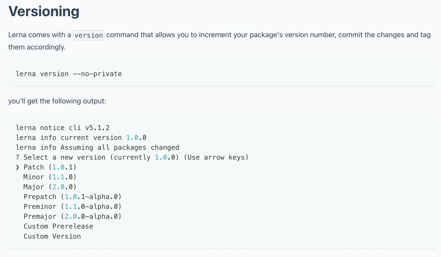Click "you'll get the following output:" text
This screenshot has width=441, height=257.
pyautogui.click(x=57, y=101)
